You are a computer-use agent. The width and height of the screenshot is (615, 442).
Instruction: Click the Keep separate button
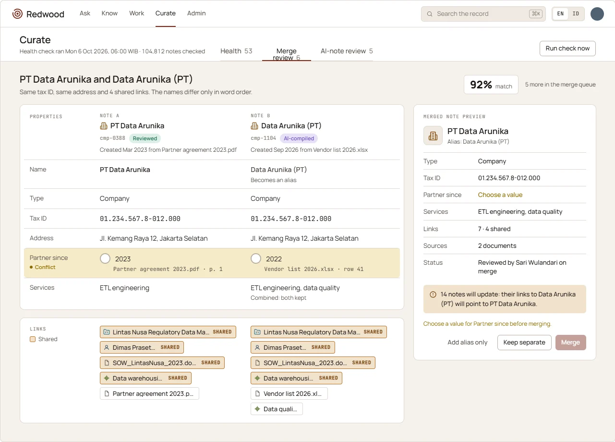coord(524,343)
